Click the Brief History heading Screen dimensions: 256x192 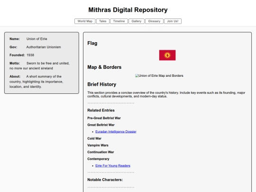point(102,84)
